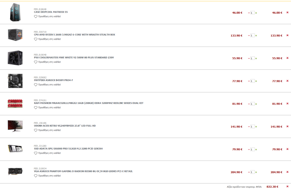Add RAM MUSHKIN kit to wishlist
This screenshot has height=191, width=291.
point(47,108)
